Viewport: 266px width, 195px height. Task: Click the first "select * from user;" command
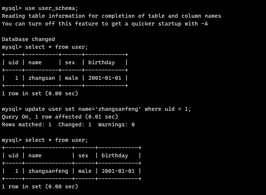(x=57, y=47)
